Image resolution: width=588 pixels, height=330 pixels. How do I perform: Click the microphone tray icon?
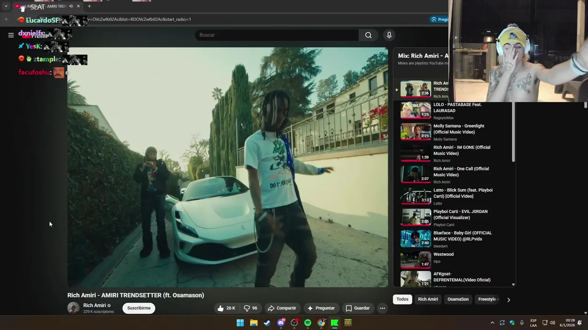pos(521,323)
